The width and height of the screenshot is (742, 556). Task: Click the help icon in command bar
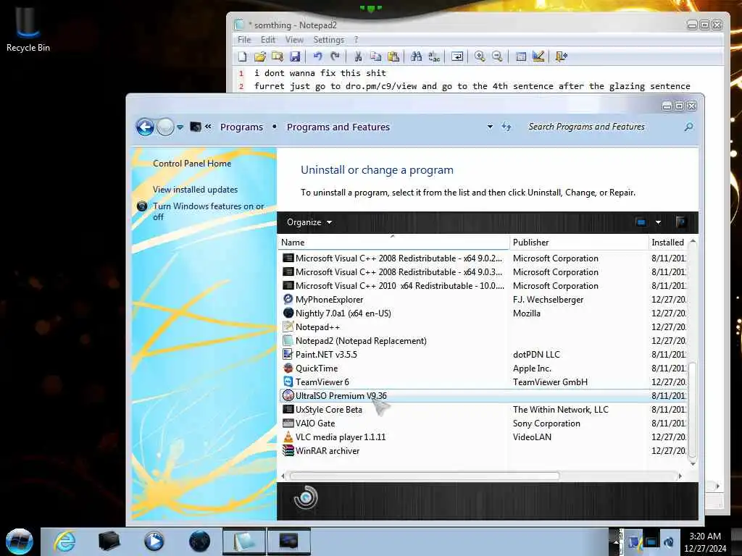click(681, 222)
